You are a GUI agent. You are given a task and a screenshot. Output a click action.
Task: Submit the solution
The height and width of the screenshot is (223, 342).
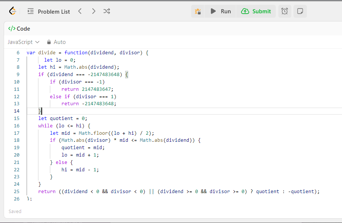[x=256, y=11]
